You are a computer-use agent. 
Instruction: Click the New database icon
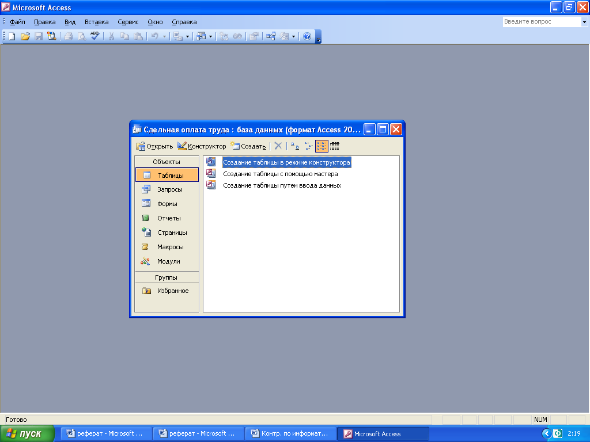pyautogui.click(x=12, y=36)
